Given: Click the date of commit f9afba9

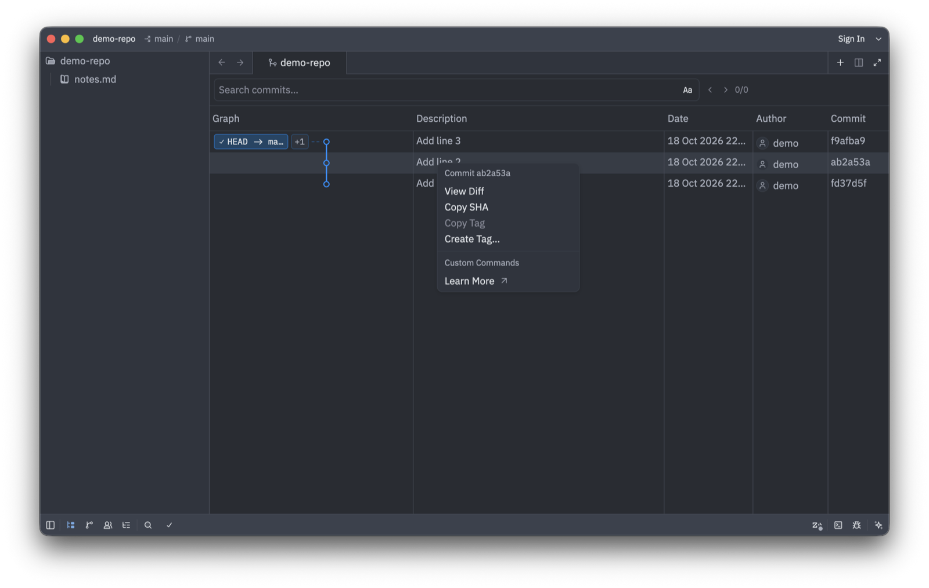Looking at the screenshot, I should point(706,141).
